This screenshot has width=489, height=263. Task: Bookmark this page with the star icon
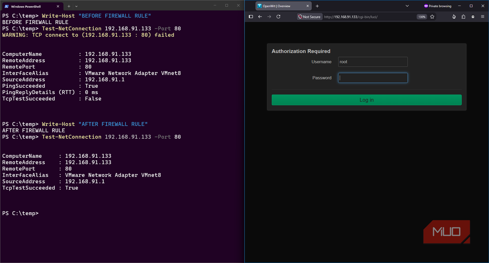[432, 17]
